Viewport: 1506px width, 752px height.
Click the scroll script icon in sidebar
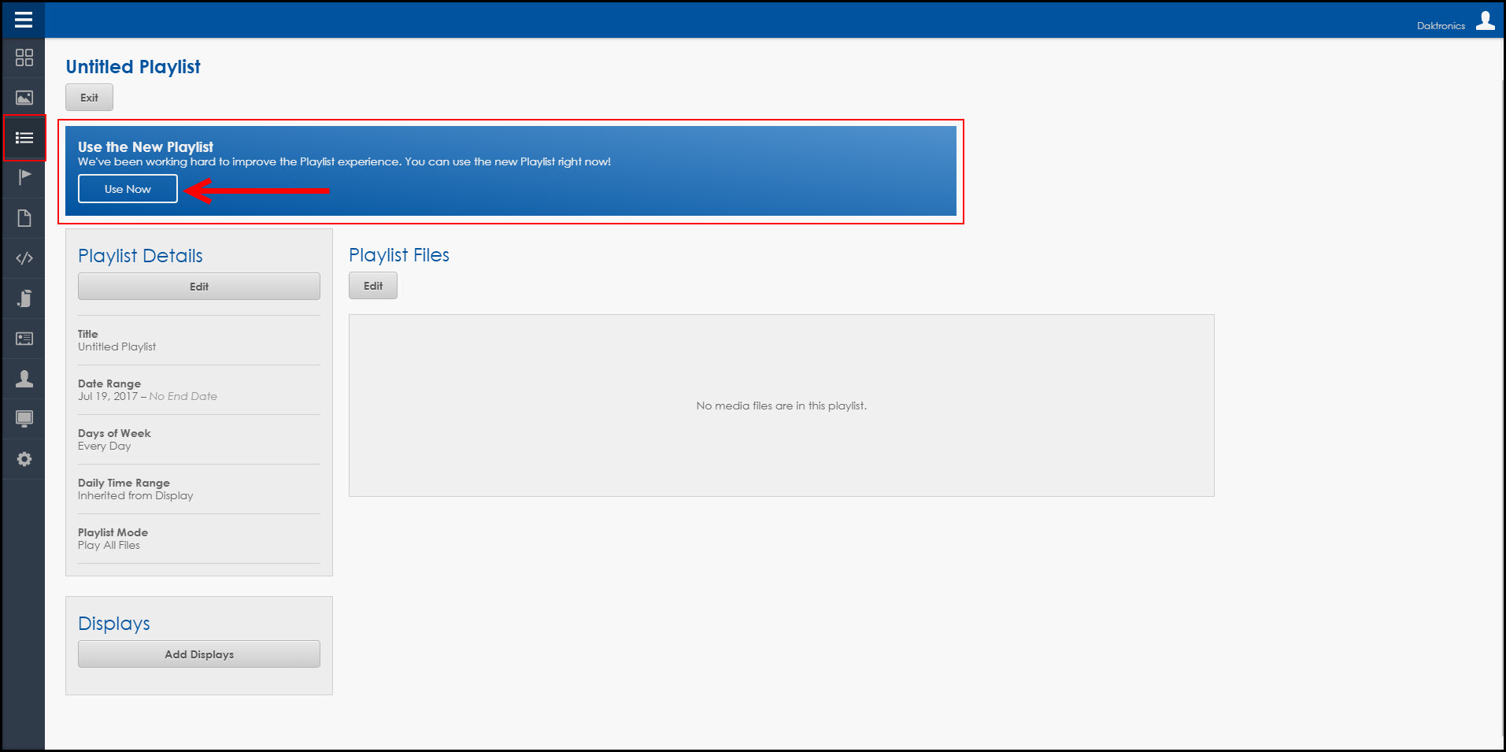[x=24, y=298]
